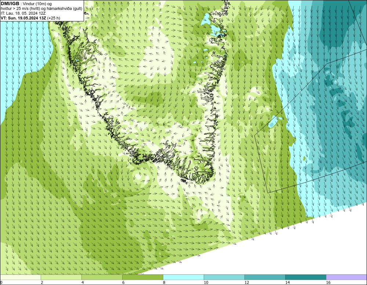Click the 0–2 m/s pale legend swatch
The height and width of the screenshot is (285, 367).
(21, 277)
